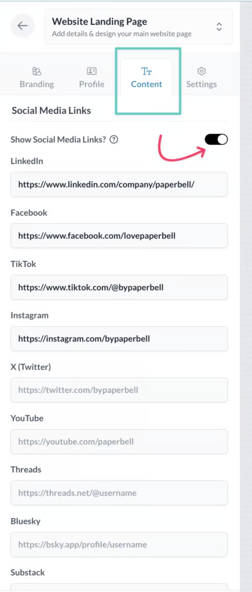The height and width of the screenshot is (592, 252).
Task: Click the Settings tab gear icon
Action: click(x=202, y=71)
